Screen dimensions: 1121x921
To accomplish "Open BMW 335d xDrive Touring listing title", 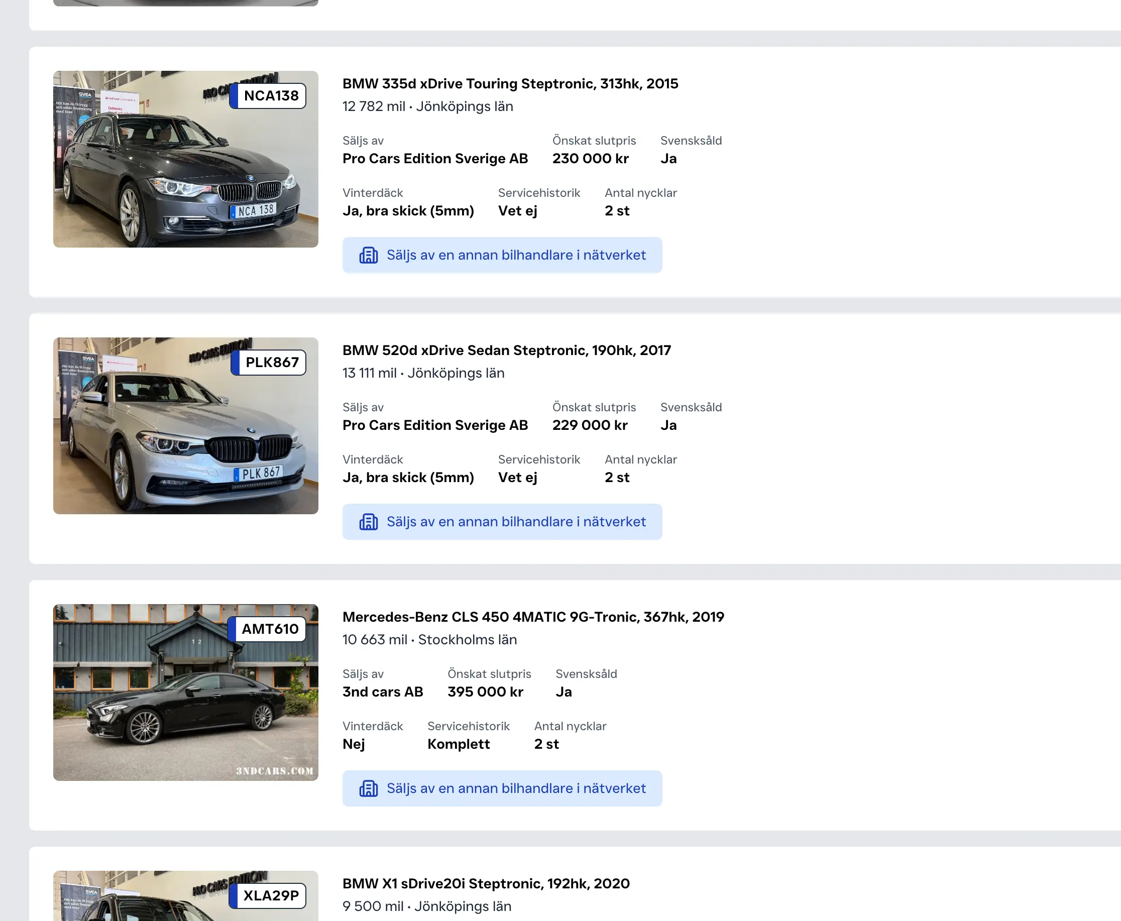I will tap(510, 84).
